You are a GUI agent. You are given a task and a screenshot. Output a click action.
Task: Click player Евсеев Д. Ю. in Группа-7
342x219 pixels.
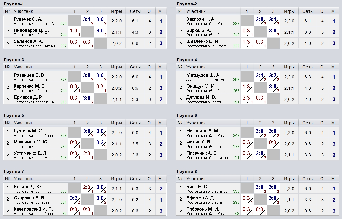[28, 187]
